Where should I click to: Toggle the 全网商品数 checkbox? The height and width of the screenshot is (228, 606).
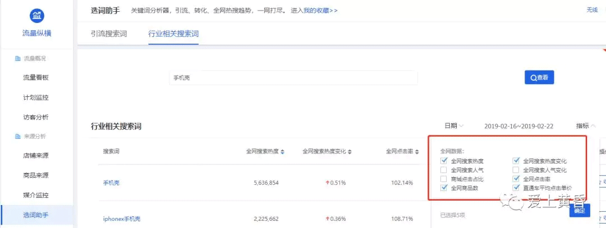444,188
